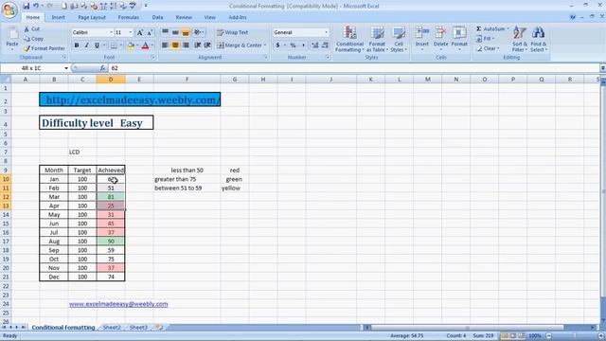Toggle italic formatting
This screenshot has height=341, width=606.
coord(86,45)
